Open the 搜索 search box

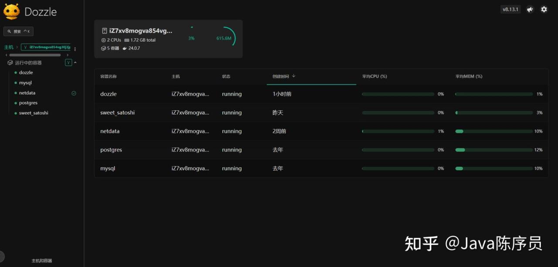pos(18,31)
